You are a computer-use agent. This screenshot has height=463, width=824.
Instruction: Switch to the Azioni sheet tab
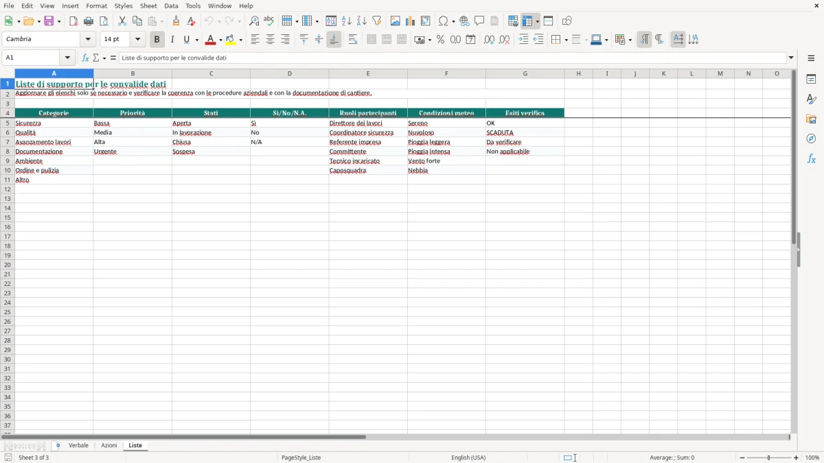[109, 446]
